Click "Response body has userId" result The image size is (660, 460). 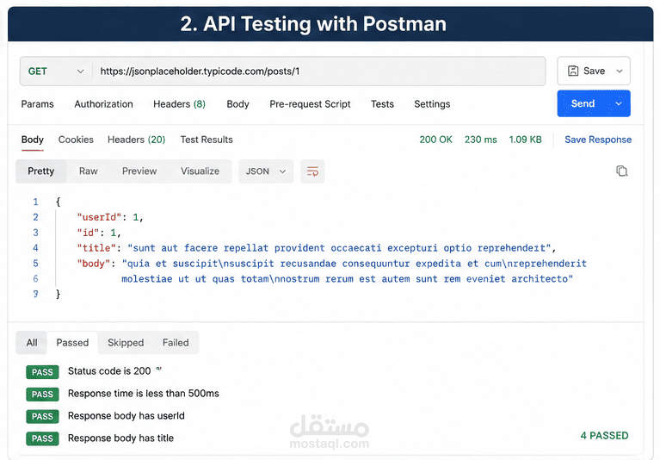[x=126, y=416]
